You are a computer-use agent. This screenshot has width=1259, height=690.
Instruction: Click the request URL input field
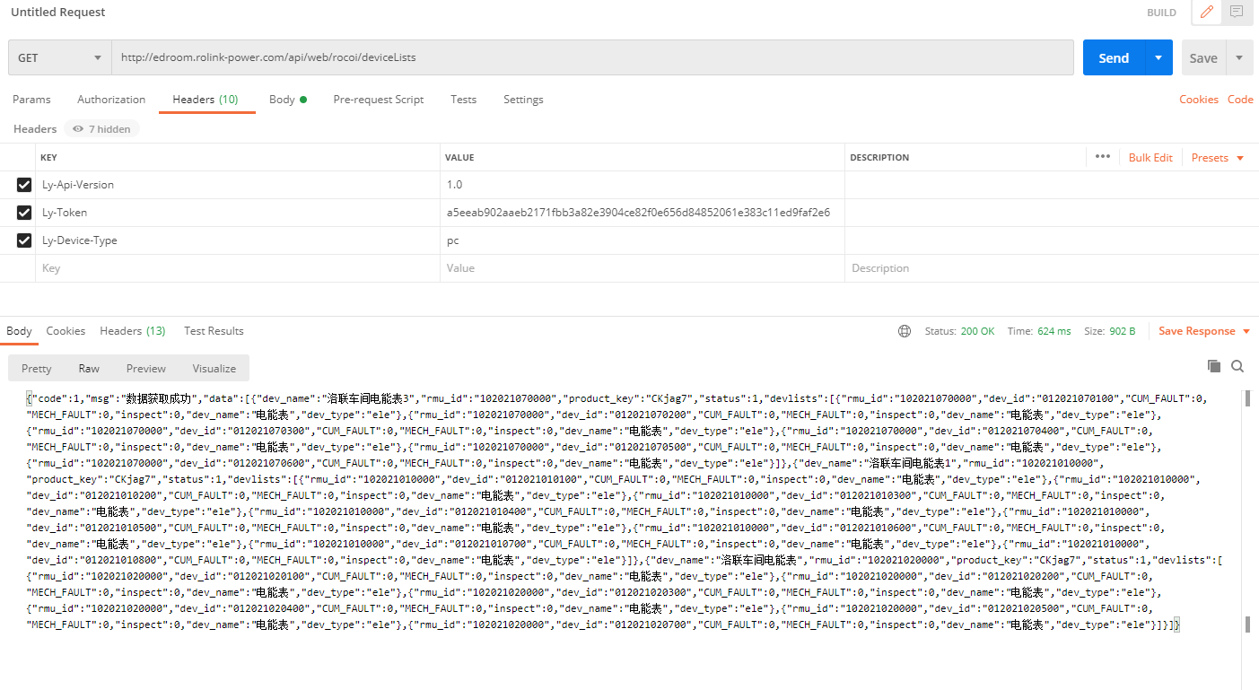click(592, 57)
